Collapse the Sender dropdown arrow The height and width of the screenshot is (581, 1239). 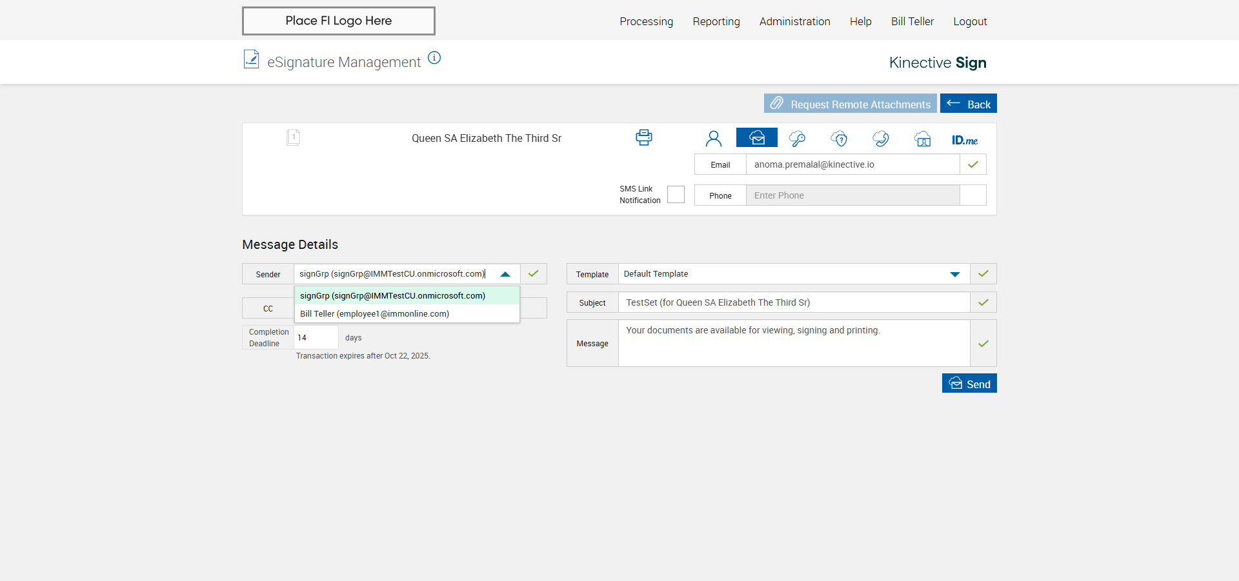point(505,274)
